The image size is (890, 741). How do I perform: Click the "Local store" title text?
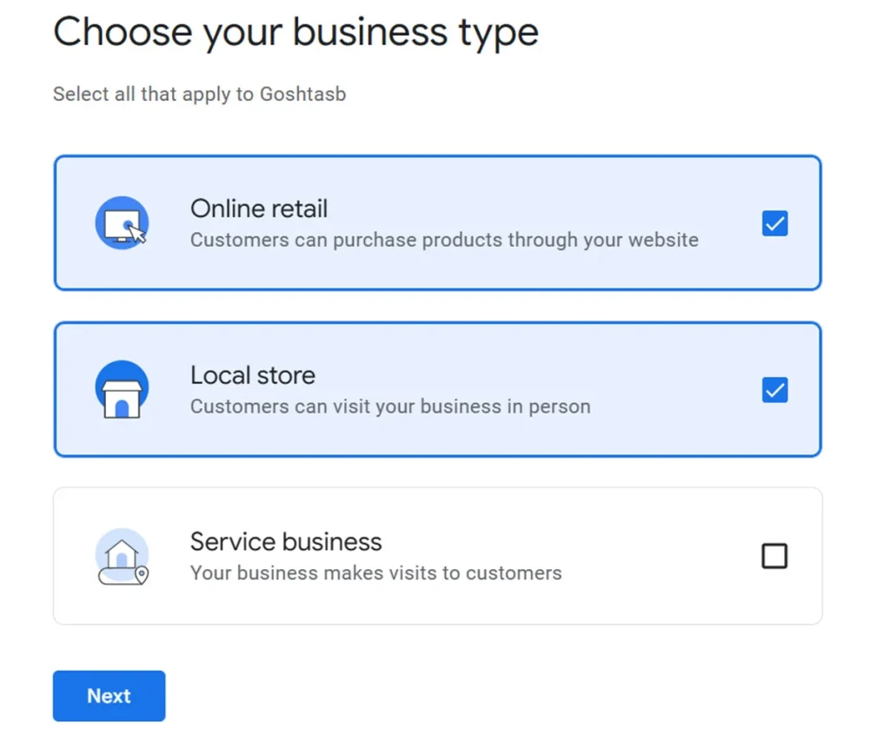(253, 375)
